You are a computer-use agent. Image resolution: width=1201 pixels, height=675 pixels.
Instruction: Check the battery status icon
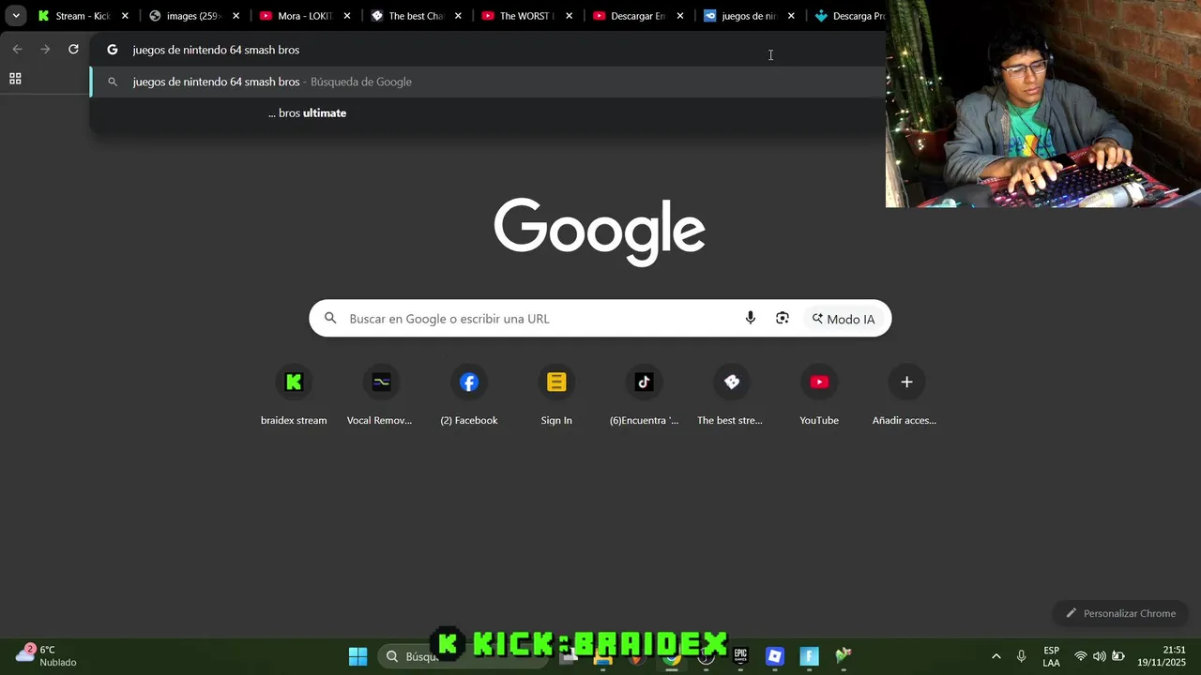tap(1118, 656)
